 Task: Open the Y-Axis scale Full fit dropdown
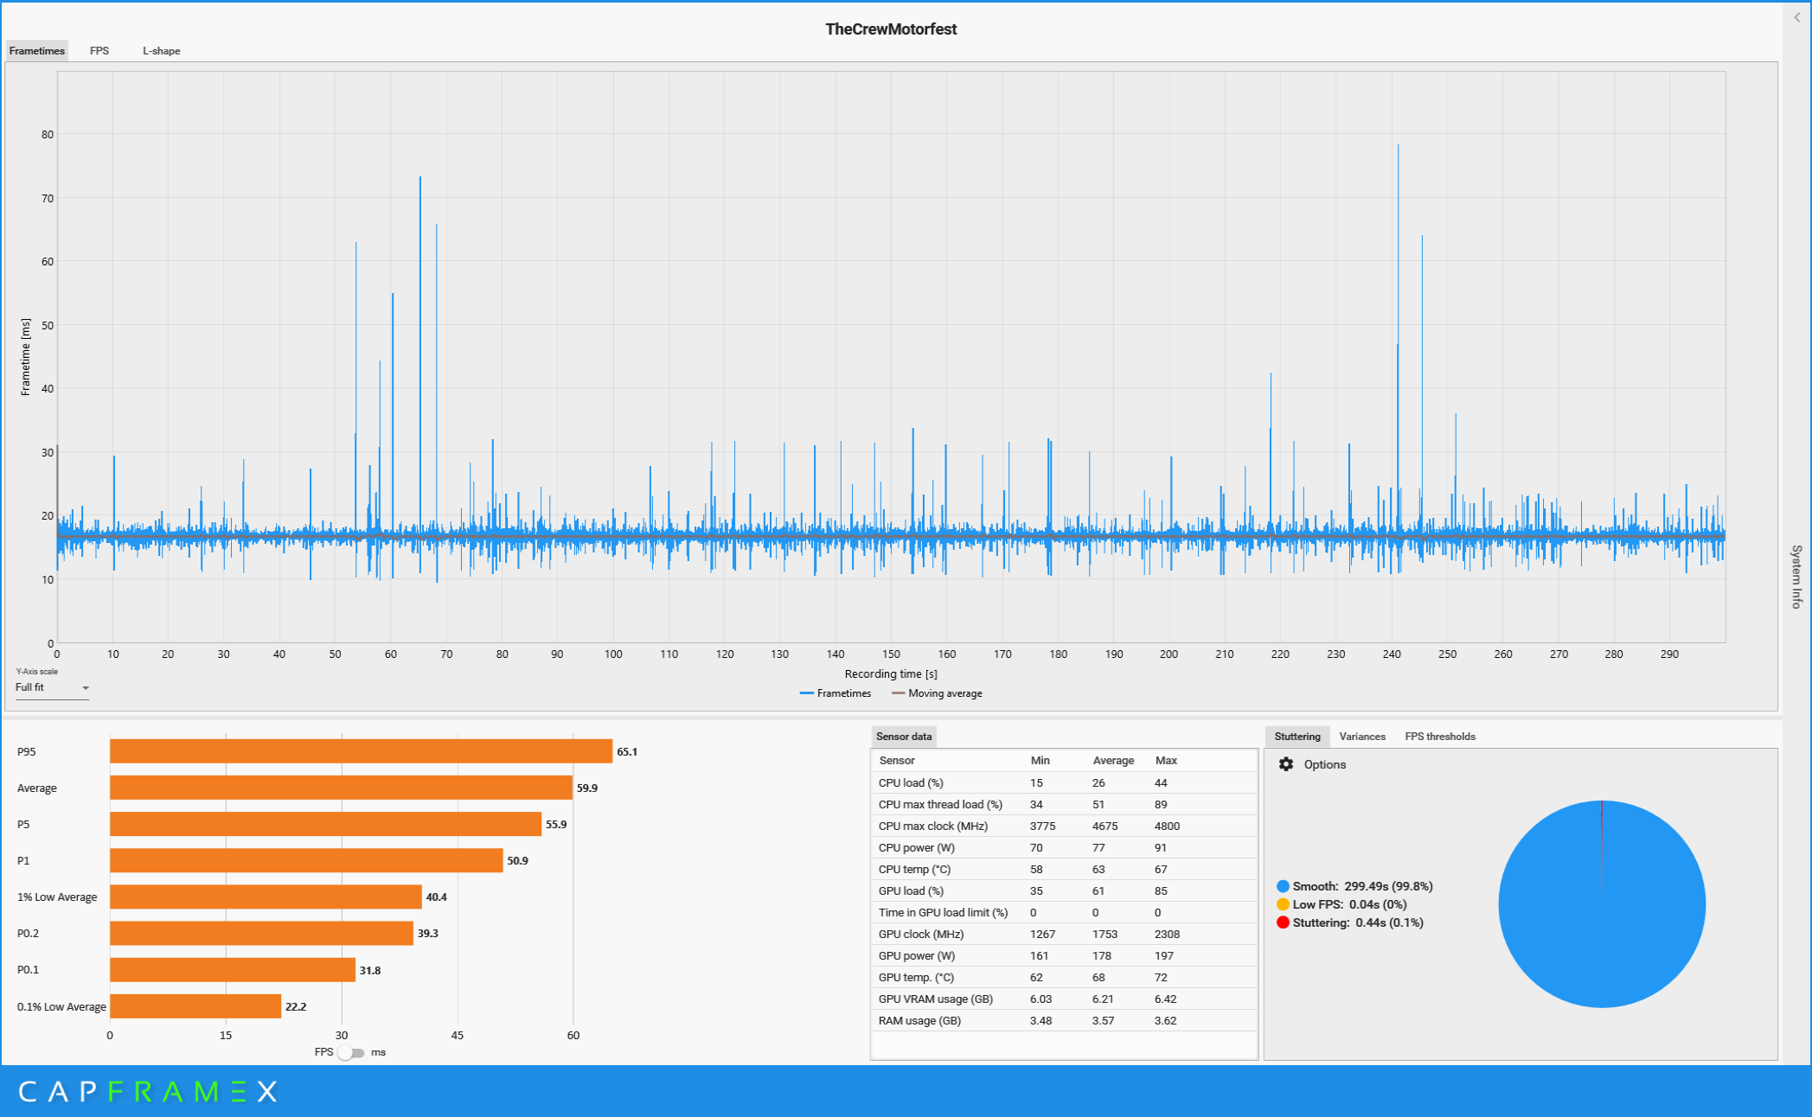click(52, 687)
